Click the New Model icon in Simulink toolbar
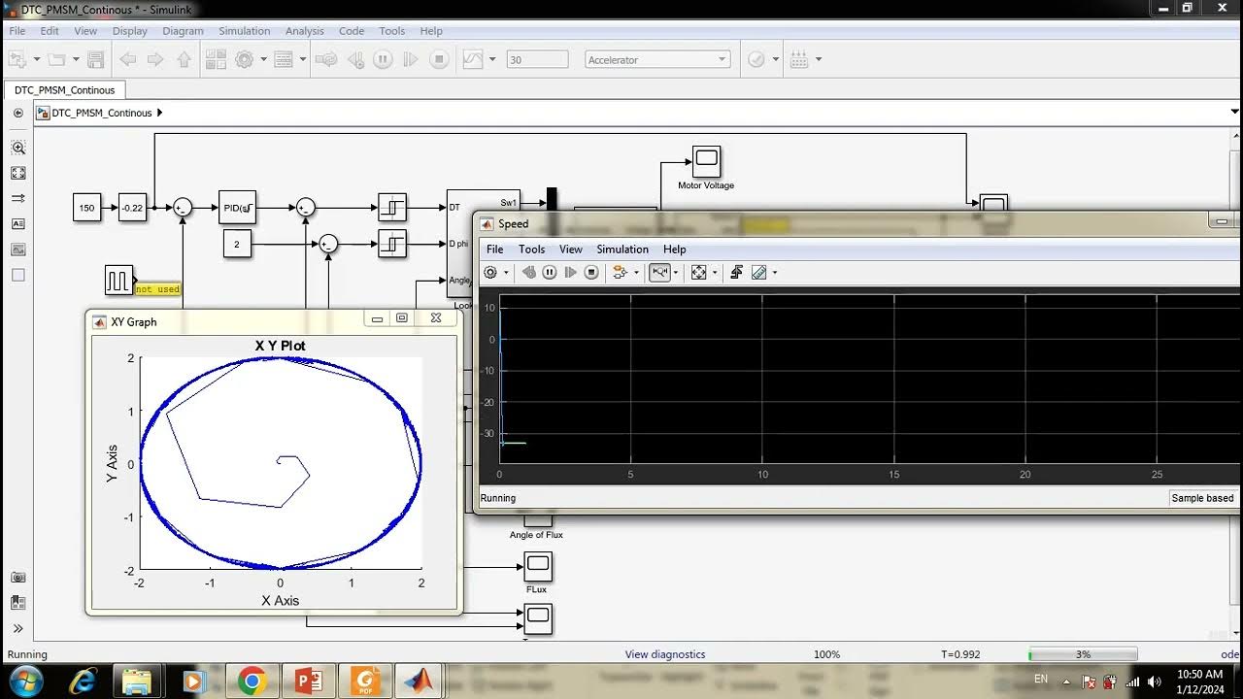This screenshot has width=1243, height=699. 19,59
